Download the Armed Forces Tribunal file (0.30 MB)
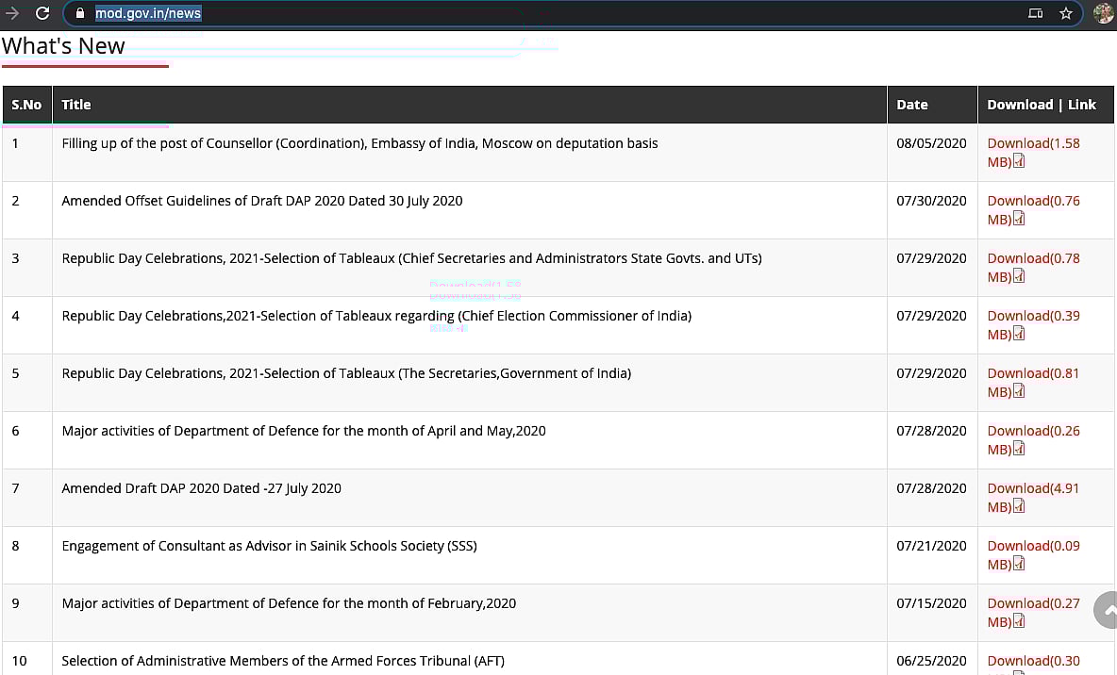Image resolution: width=1117 pixels, height=675 pixels. (1032, 661)
